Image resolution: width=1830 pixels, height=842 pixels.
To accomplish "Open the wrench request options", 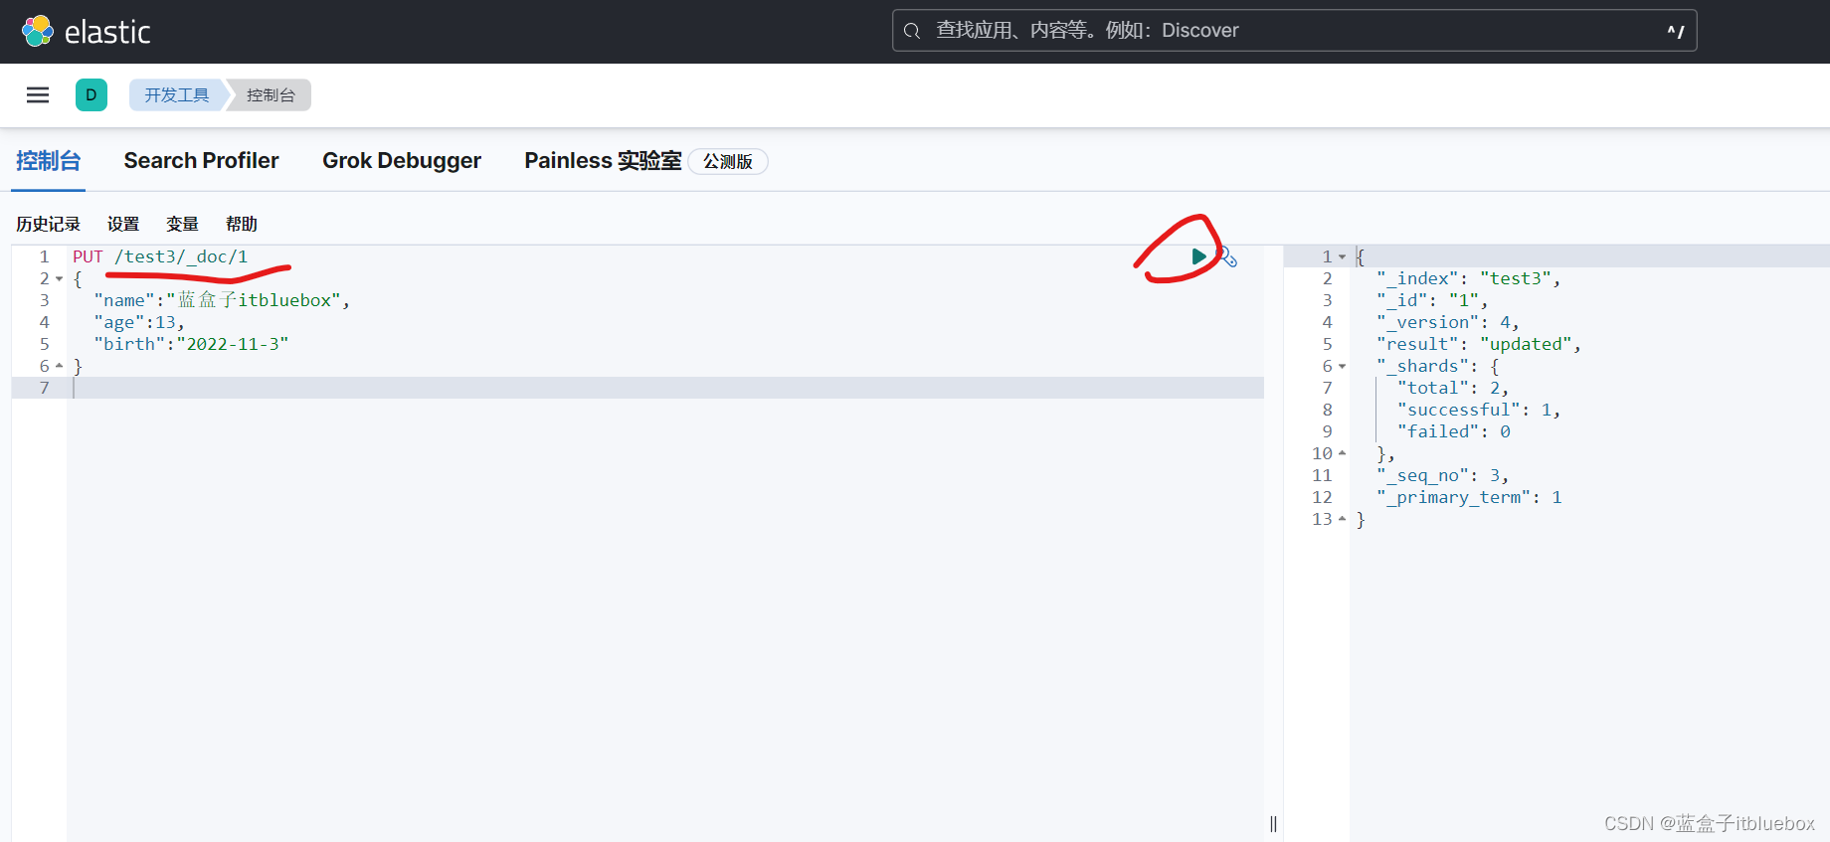I will point(1228,257).
